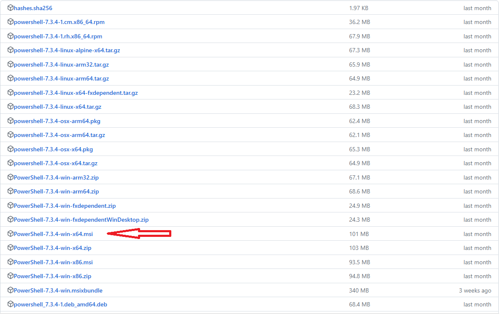This screenshot has width=500, height=314.
Task: Click package icon beside PowerShell-7.3.4-win-x86.msi
Action: pyautogui.click(x=10, y=262)
